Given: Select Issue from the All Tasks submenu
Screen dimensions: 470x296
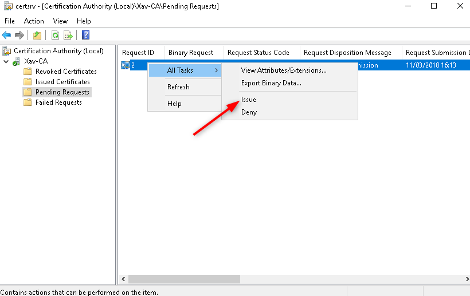Looking at the screenshot, I should click(x=249, y=100).
